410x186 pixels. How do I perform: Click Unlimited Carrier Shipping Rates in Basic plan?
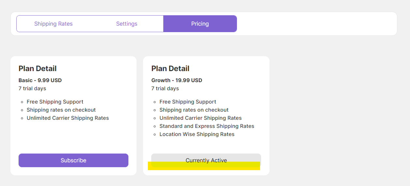[68, 118]
